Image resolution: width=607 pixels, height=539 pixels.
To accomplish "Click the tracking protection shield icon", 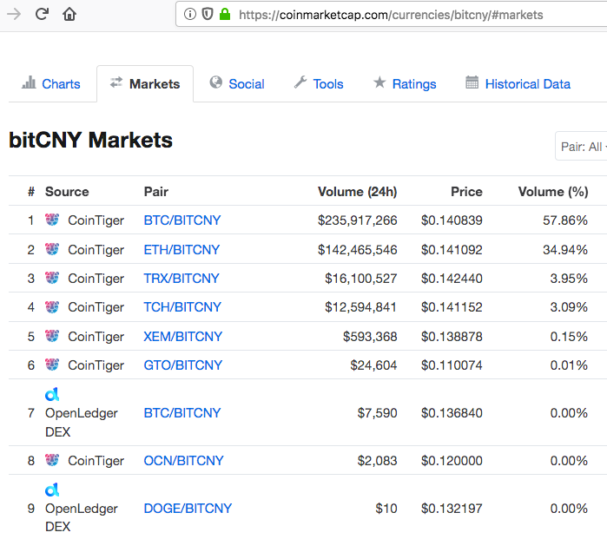I will (x=208, y=14).
